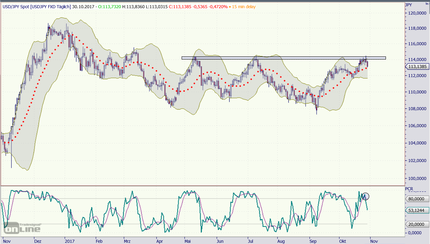Click the divider between price and PCR panes

[203, 185]
